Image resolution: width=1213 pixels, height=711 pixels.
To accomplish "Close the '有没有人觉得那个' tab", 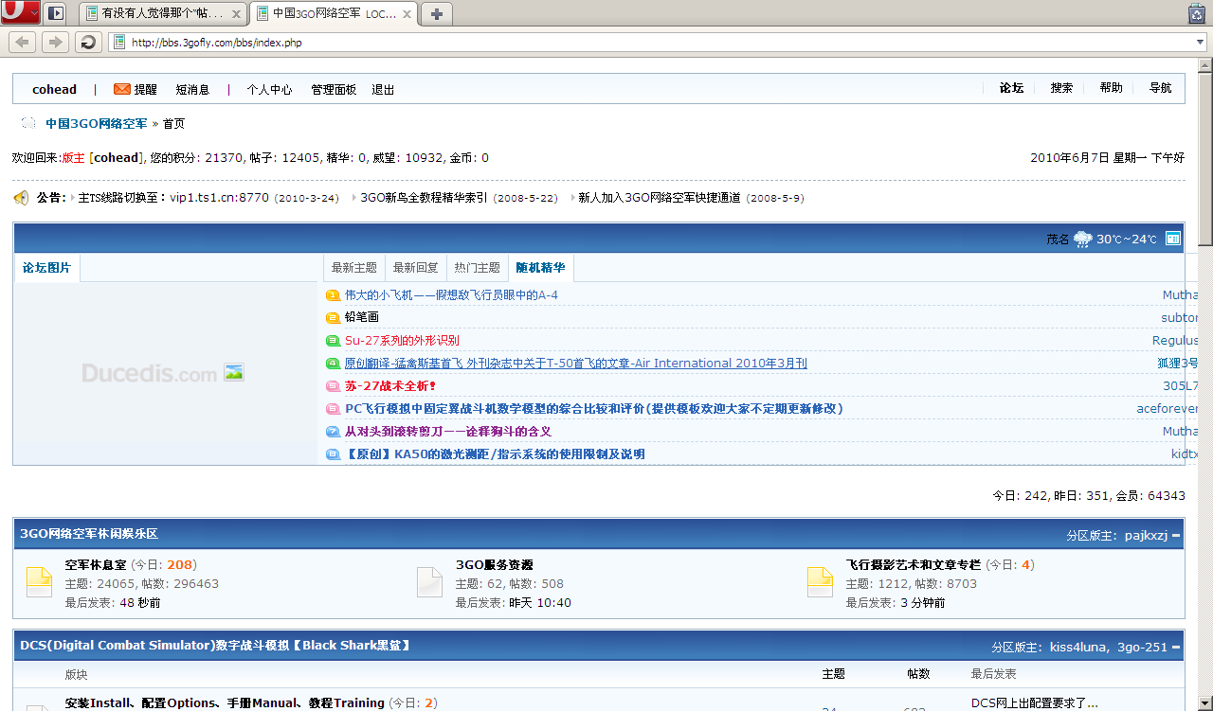I will tap(236, 14).
